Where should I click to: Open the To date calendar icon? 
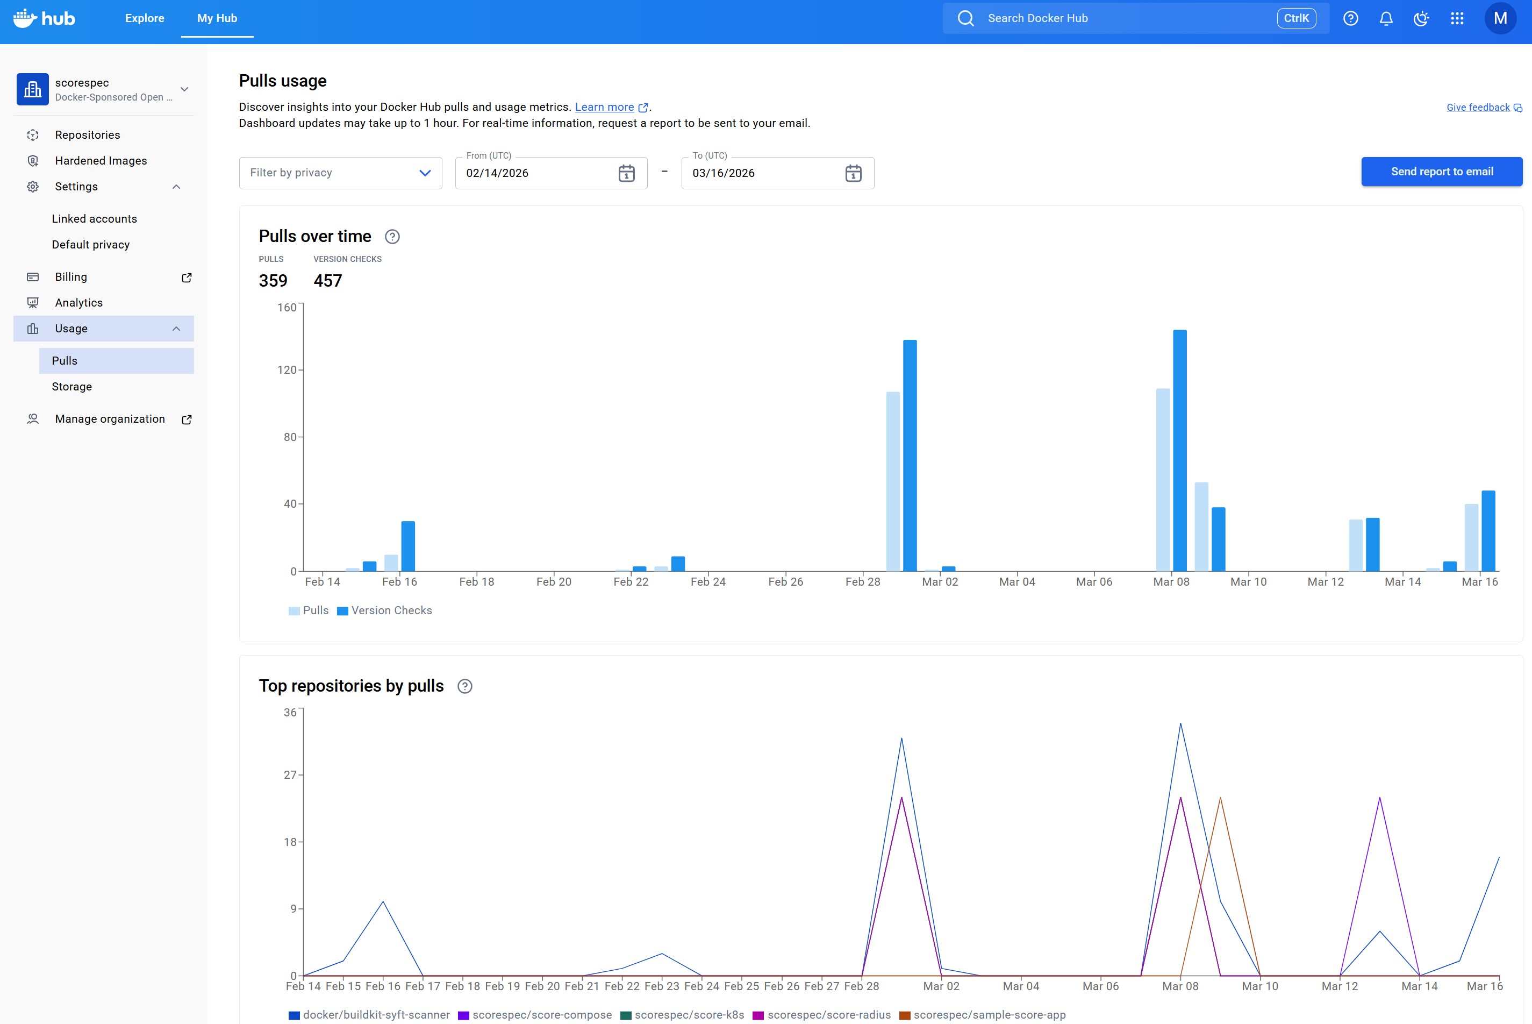(853, 173)
